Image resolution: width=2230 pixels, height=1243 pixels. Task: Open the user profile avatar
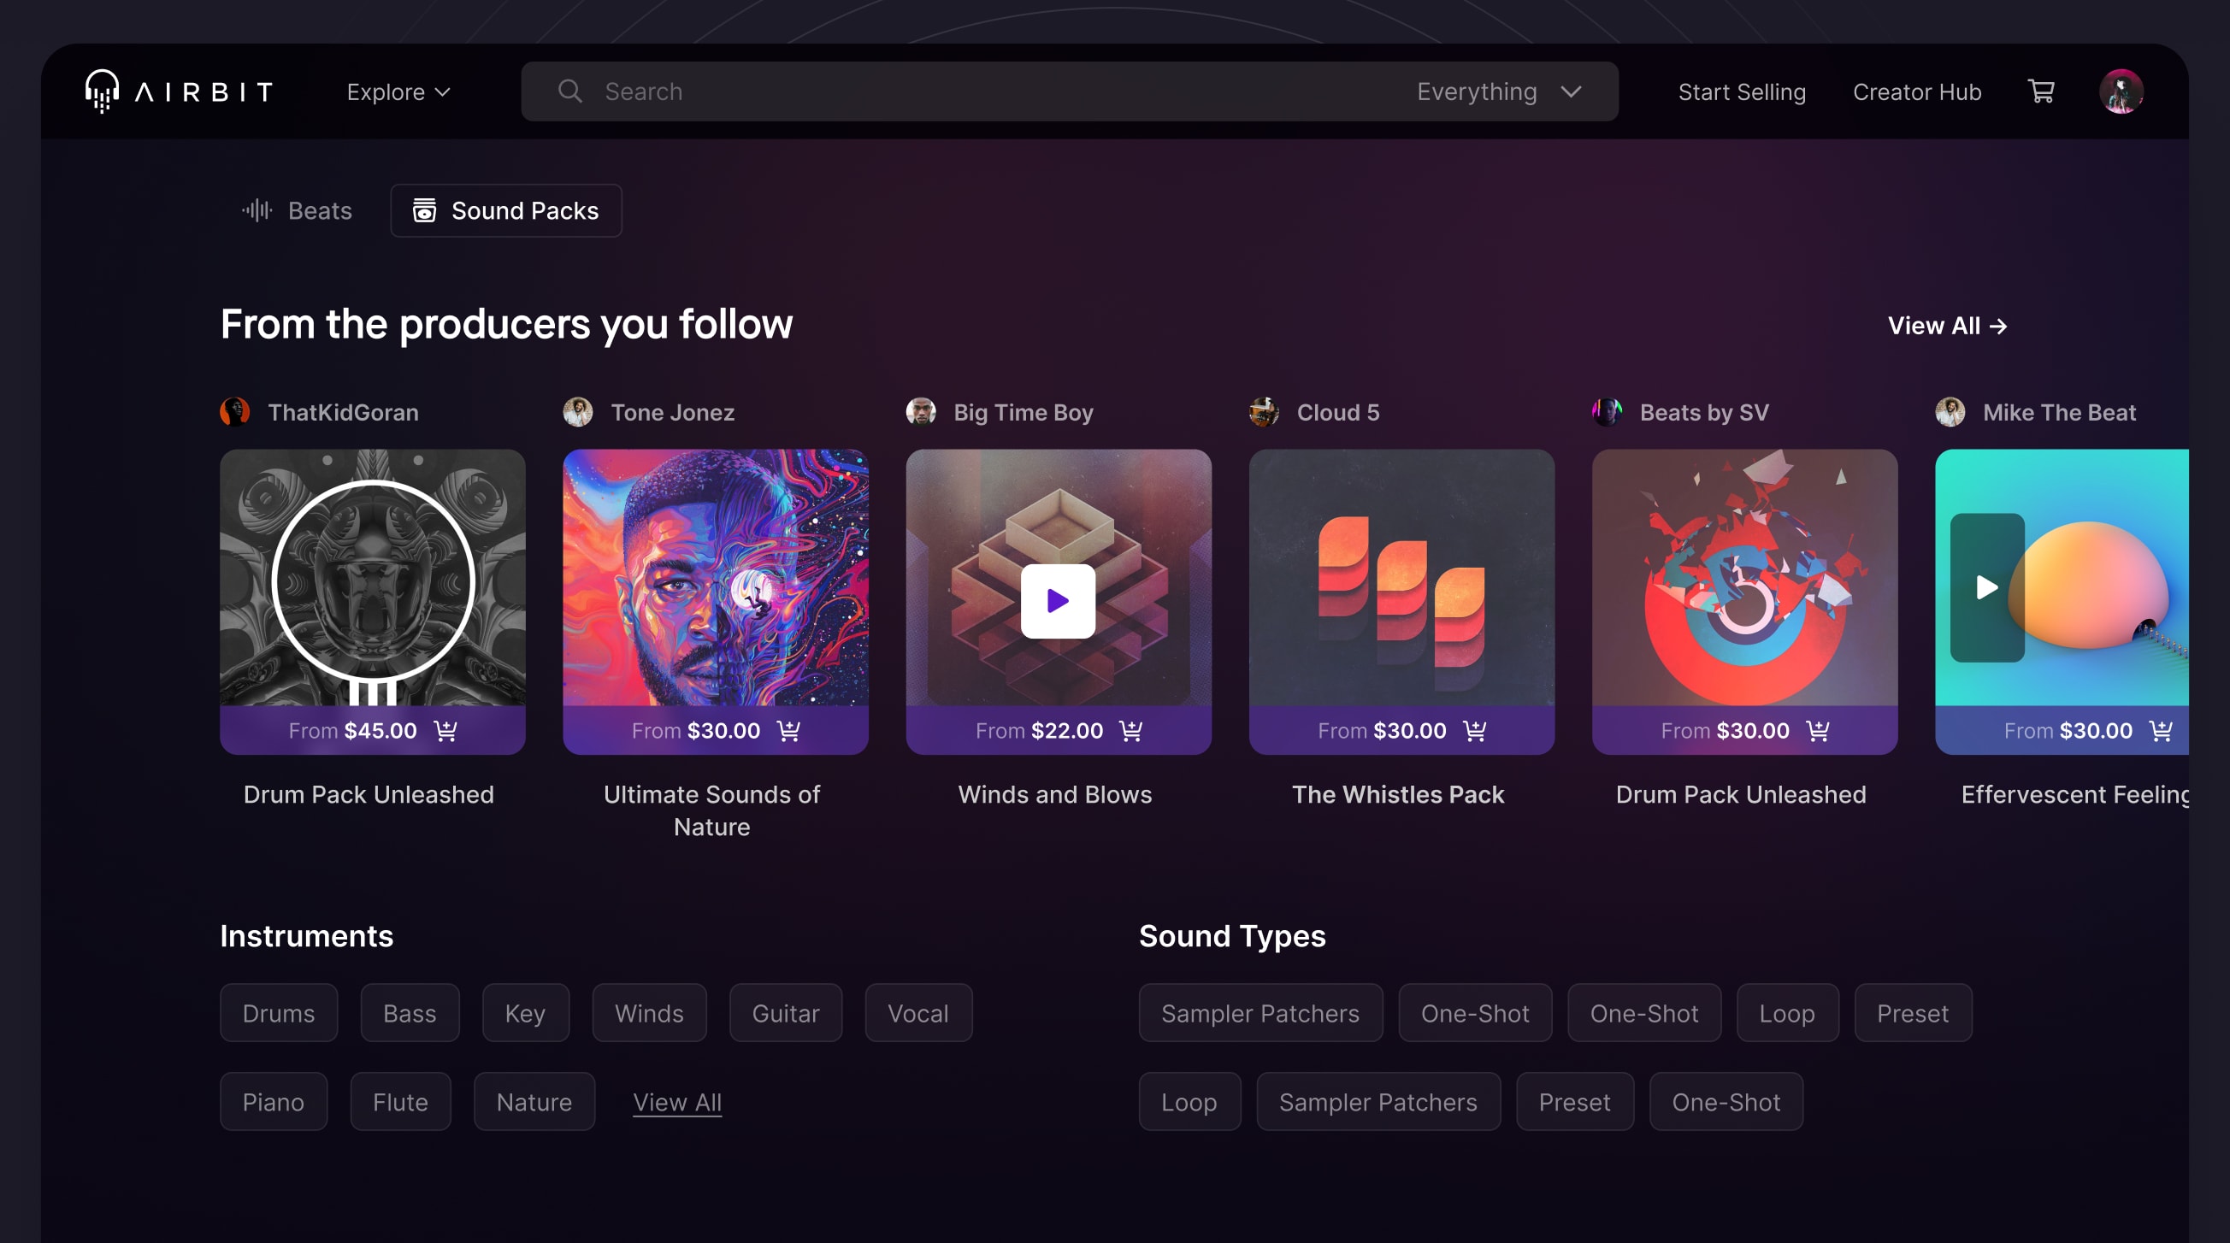(x=2120, y=91)
